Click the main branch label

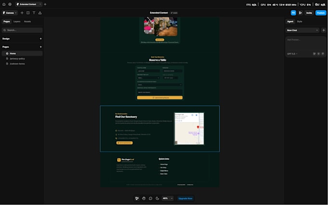pos(174,13)
